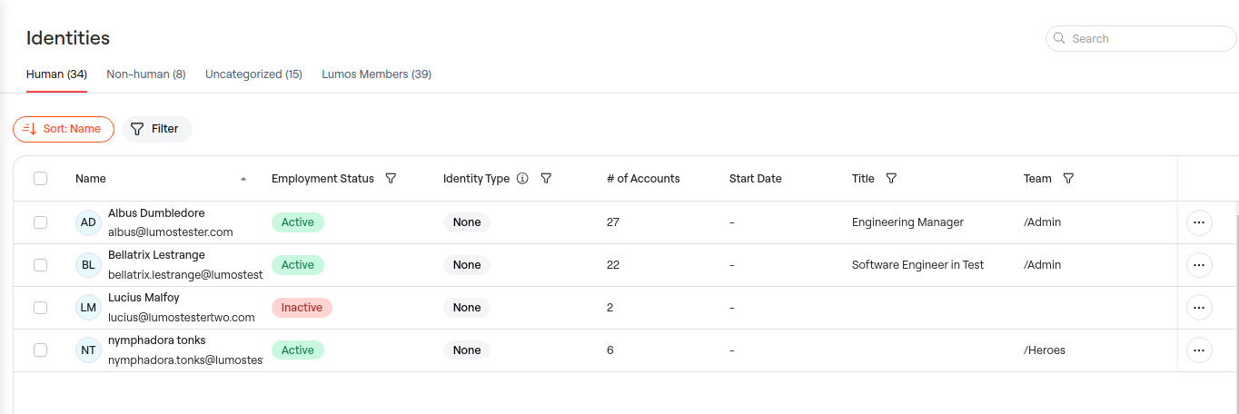The width and height of the screenshot is (1239, 414).
Task: Click the Start Date column header
Action: tap(756, 179)
